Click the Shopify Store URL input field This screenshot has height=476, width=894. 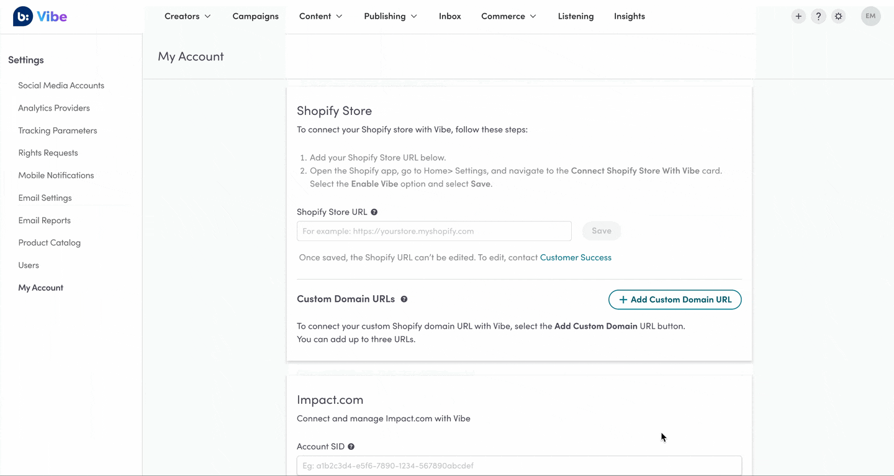point(433,231)
